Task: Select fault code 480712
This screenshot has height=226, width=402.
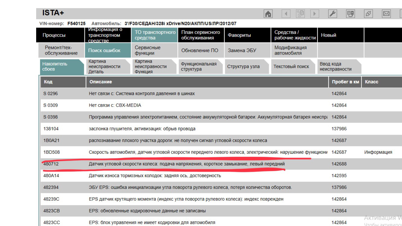Action: coord(51,164)
